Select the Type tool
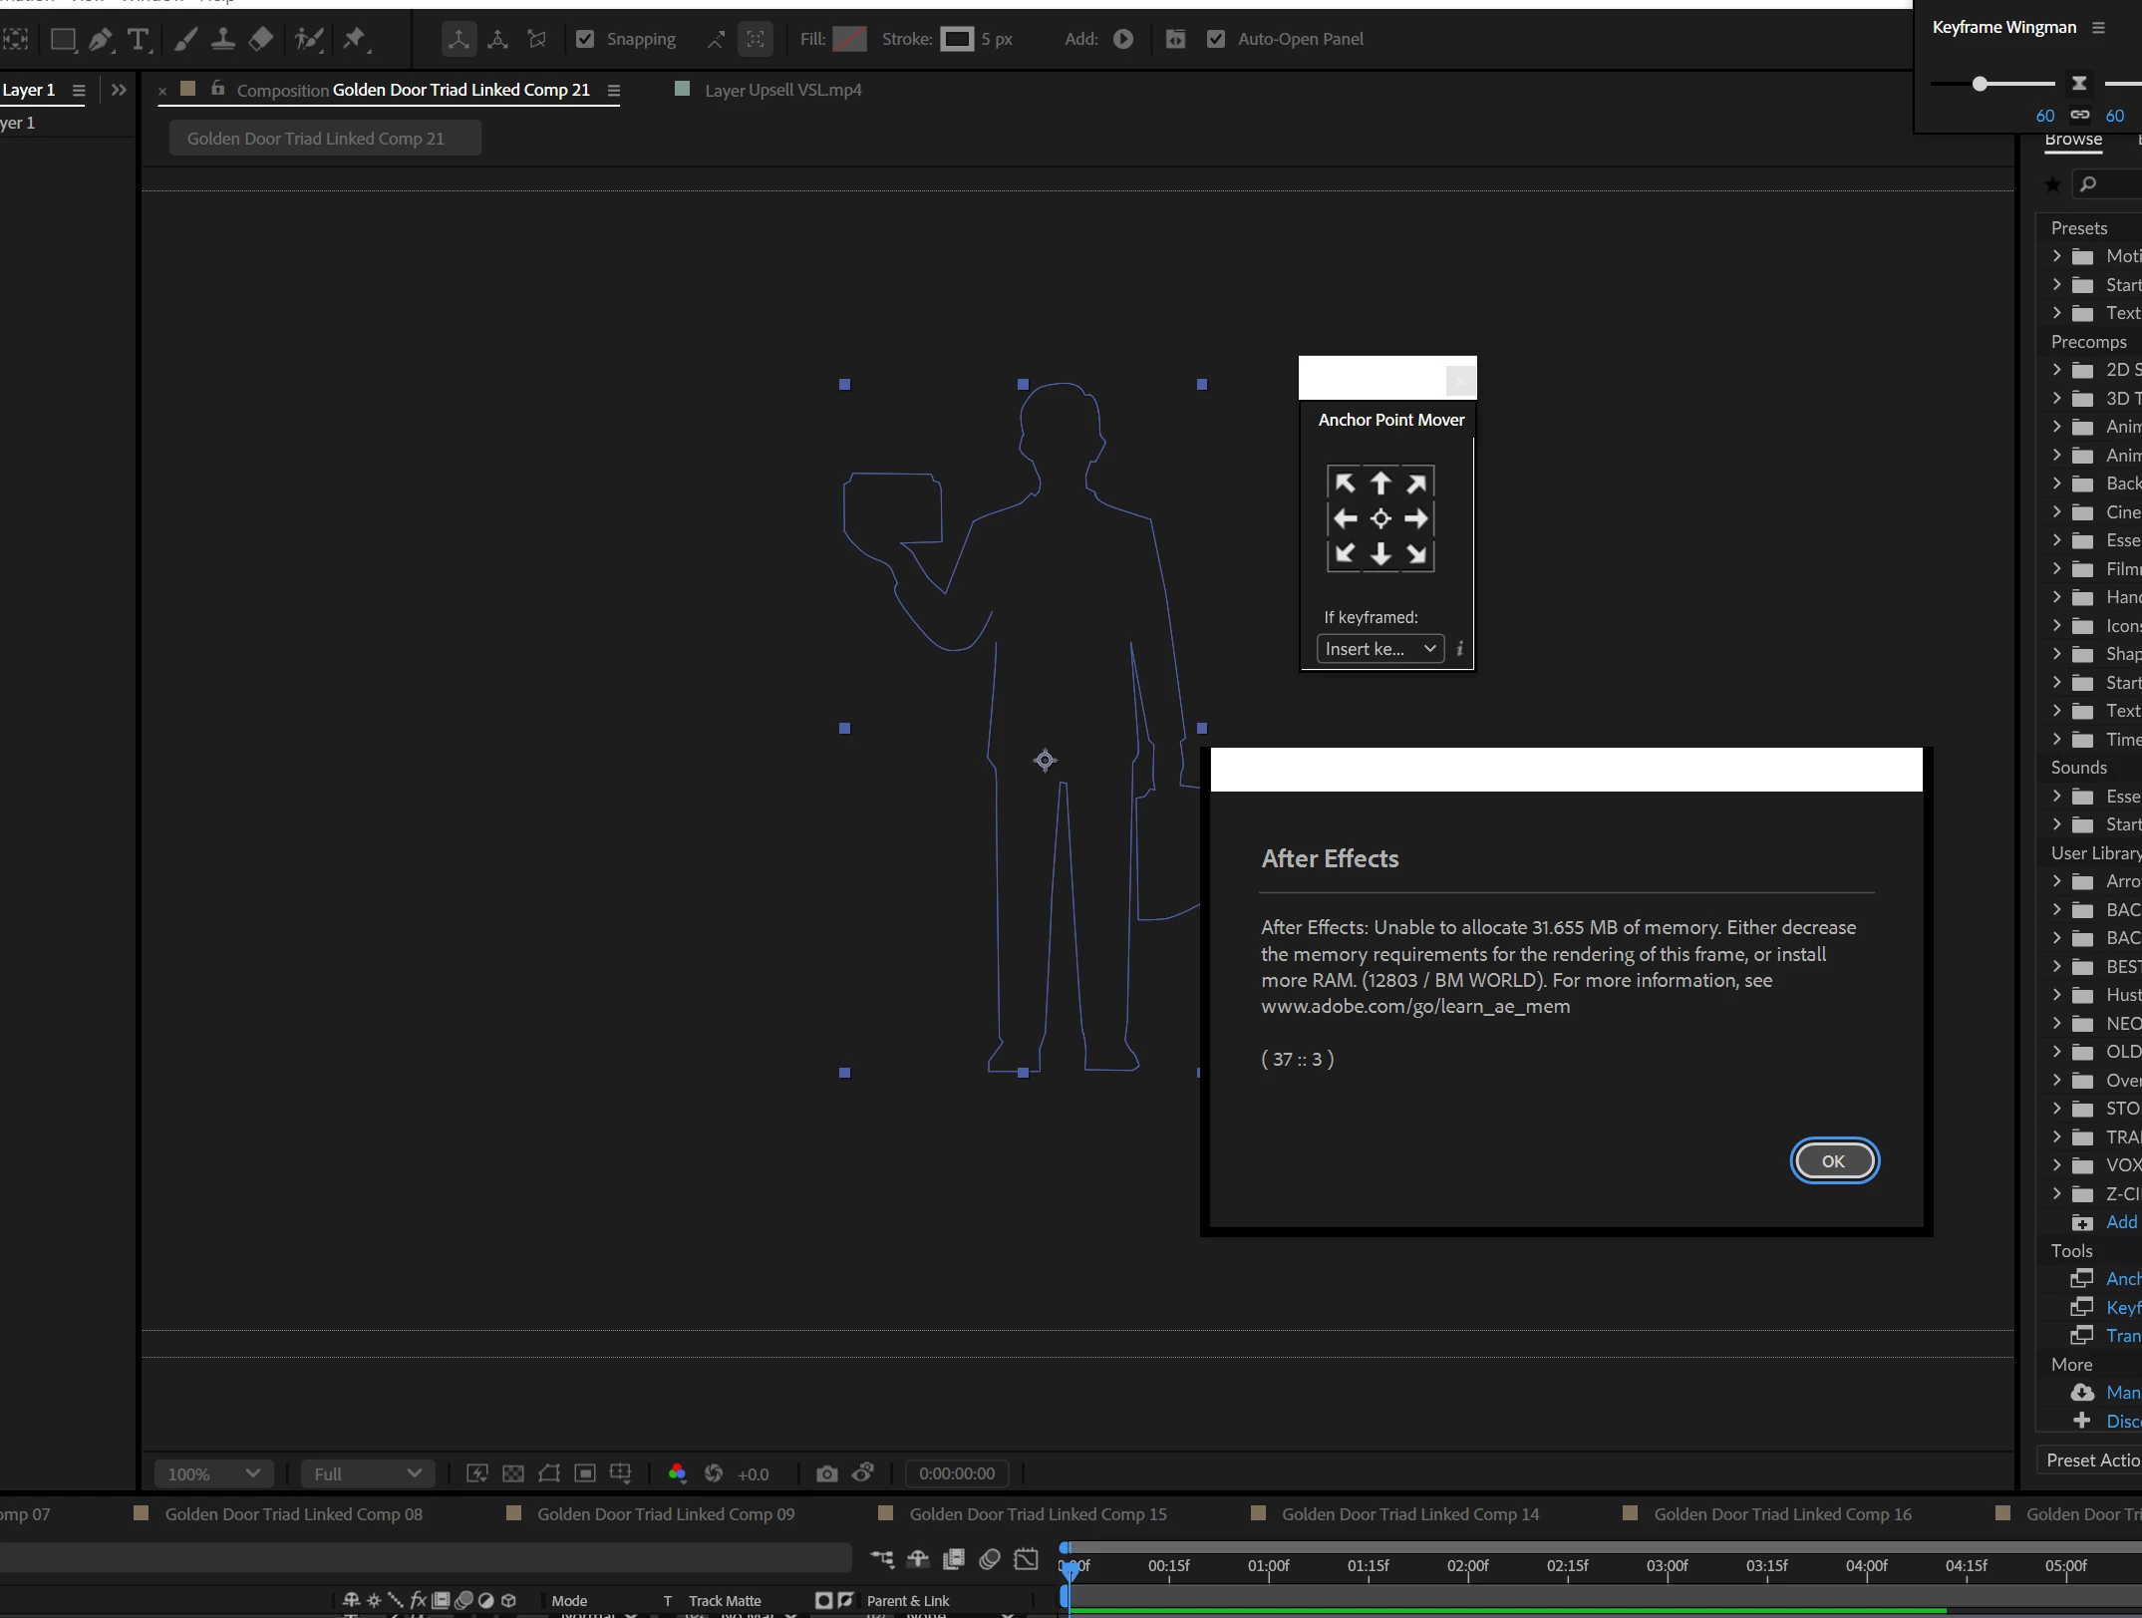Image resolution: width=2142 pixels, height=1618 pixels. coord(139,40)
